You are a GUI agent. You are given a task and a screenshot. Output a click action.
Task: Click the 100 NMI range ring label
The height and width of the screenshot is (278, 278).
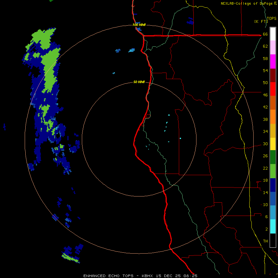(x=139, y=25)
